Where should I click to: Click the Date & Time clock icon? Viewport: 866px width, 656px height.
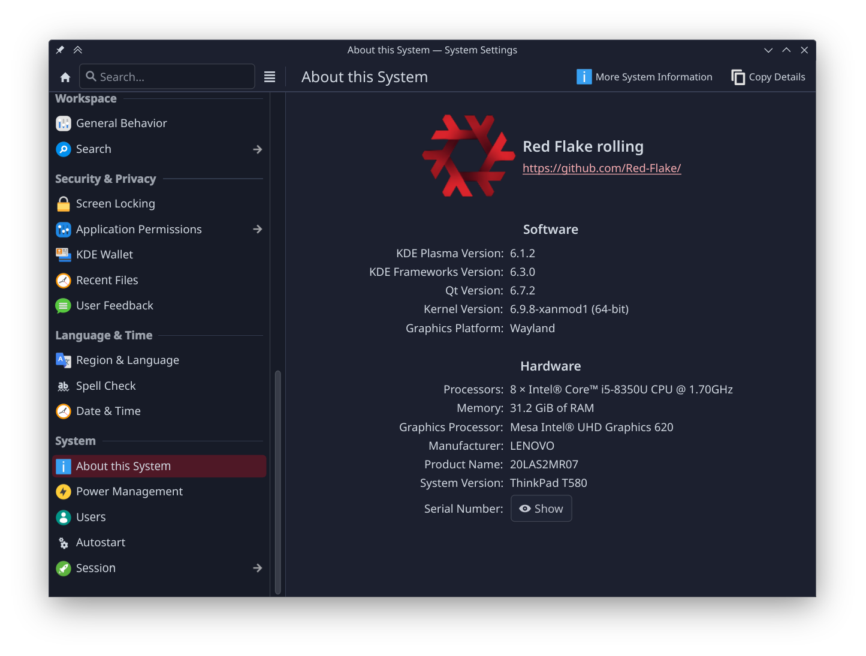(64, 411)
